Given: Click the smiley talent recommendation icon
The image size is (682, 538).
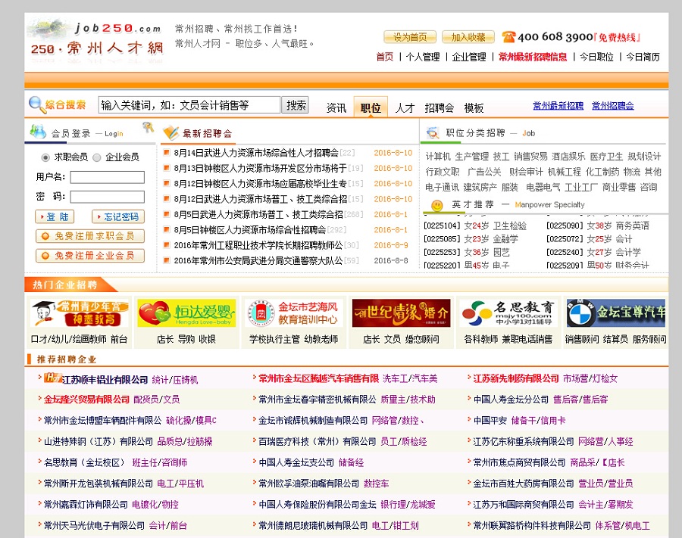Looking at the screenshot, I should pos(436,205).
